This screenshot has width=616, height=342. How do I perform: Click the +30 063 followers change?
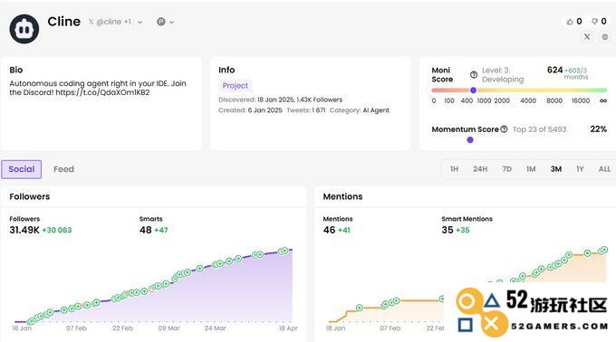coord(57,230)
